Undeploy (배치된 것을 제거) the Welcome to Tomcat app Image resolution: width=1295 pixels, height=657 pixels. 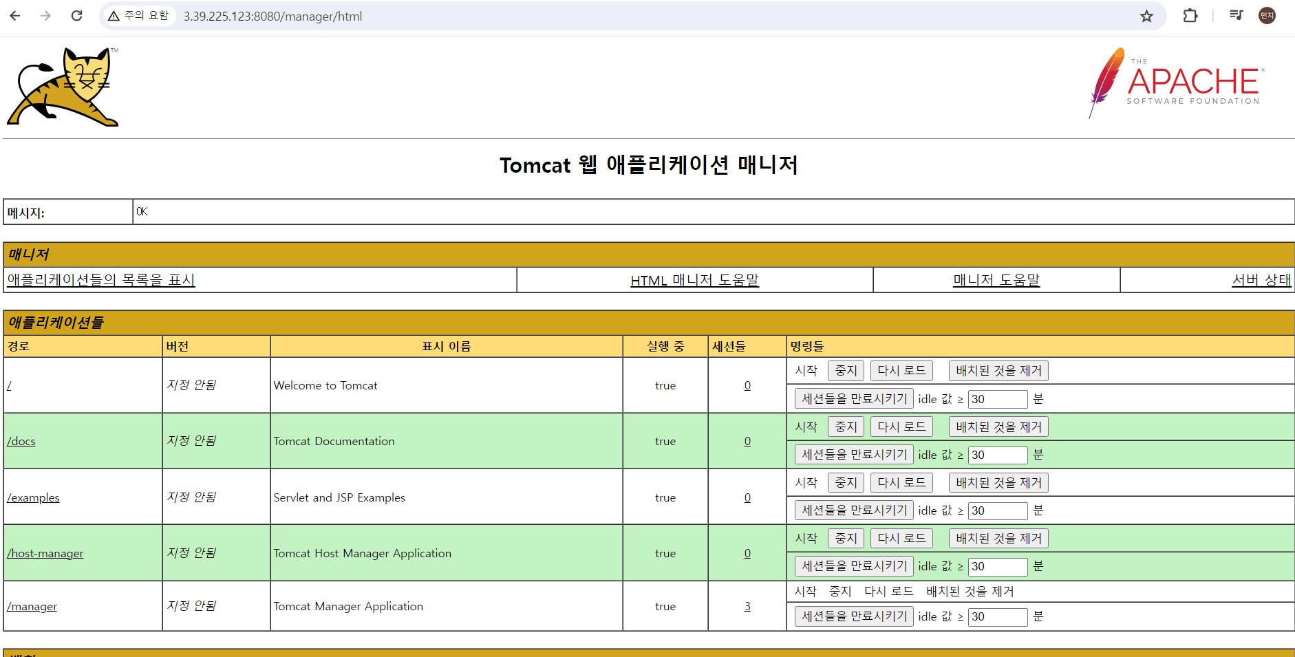998,371
